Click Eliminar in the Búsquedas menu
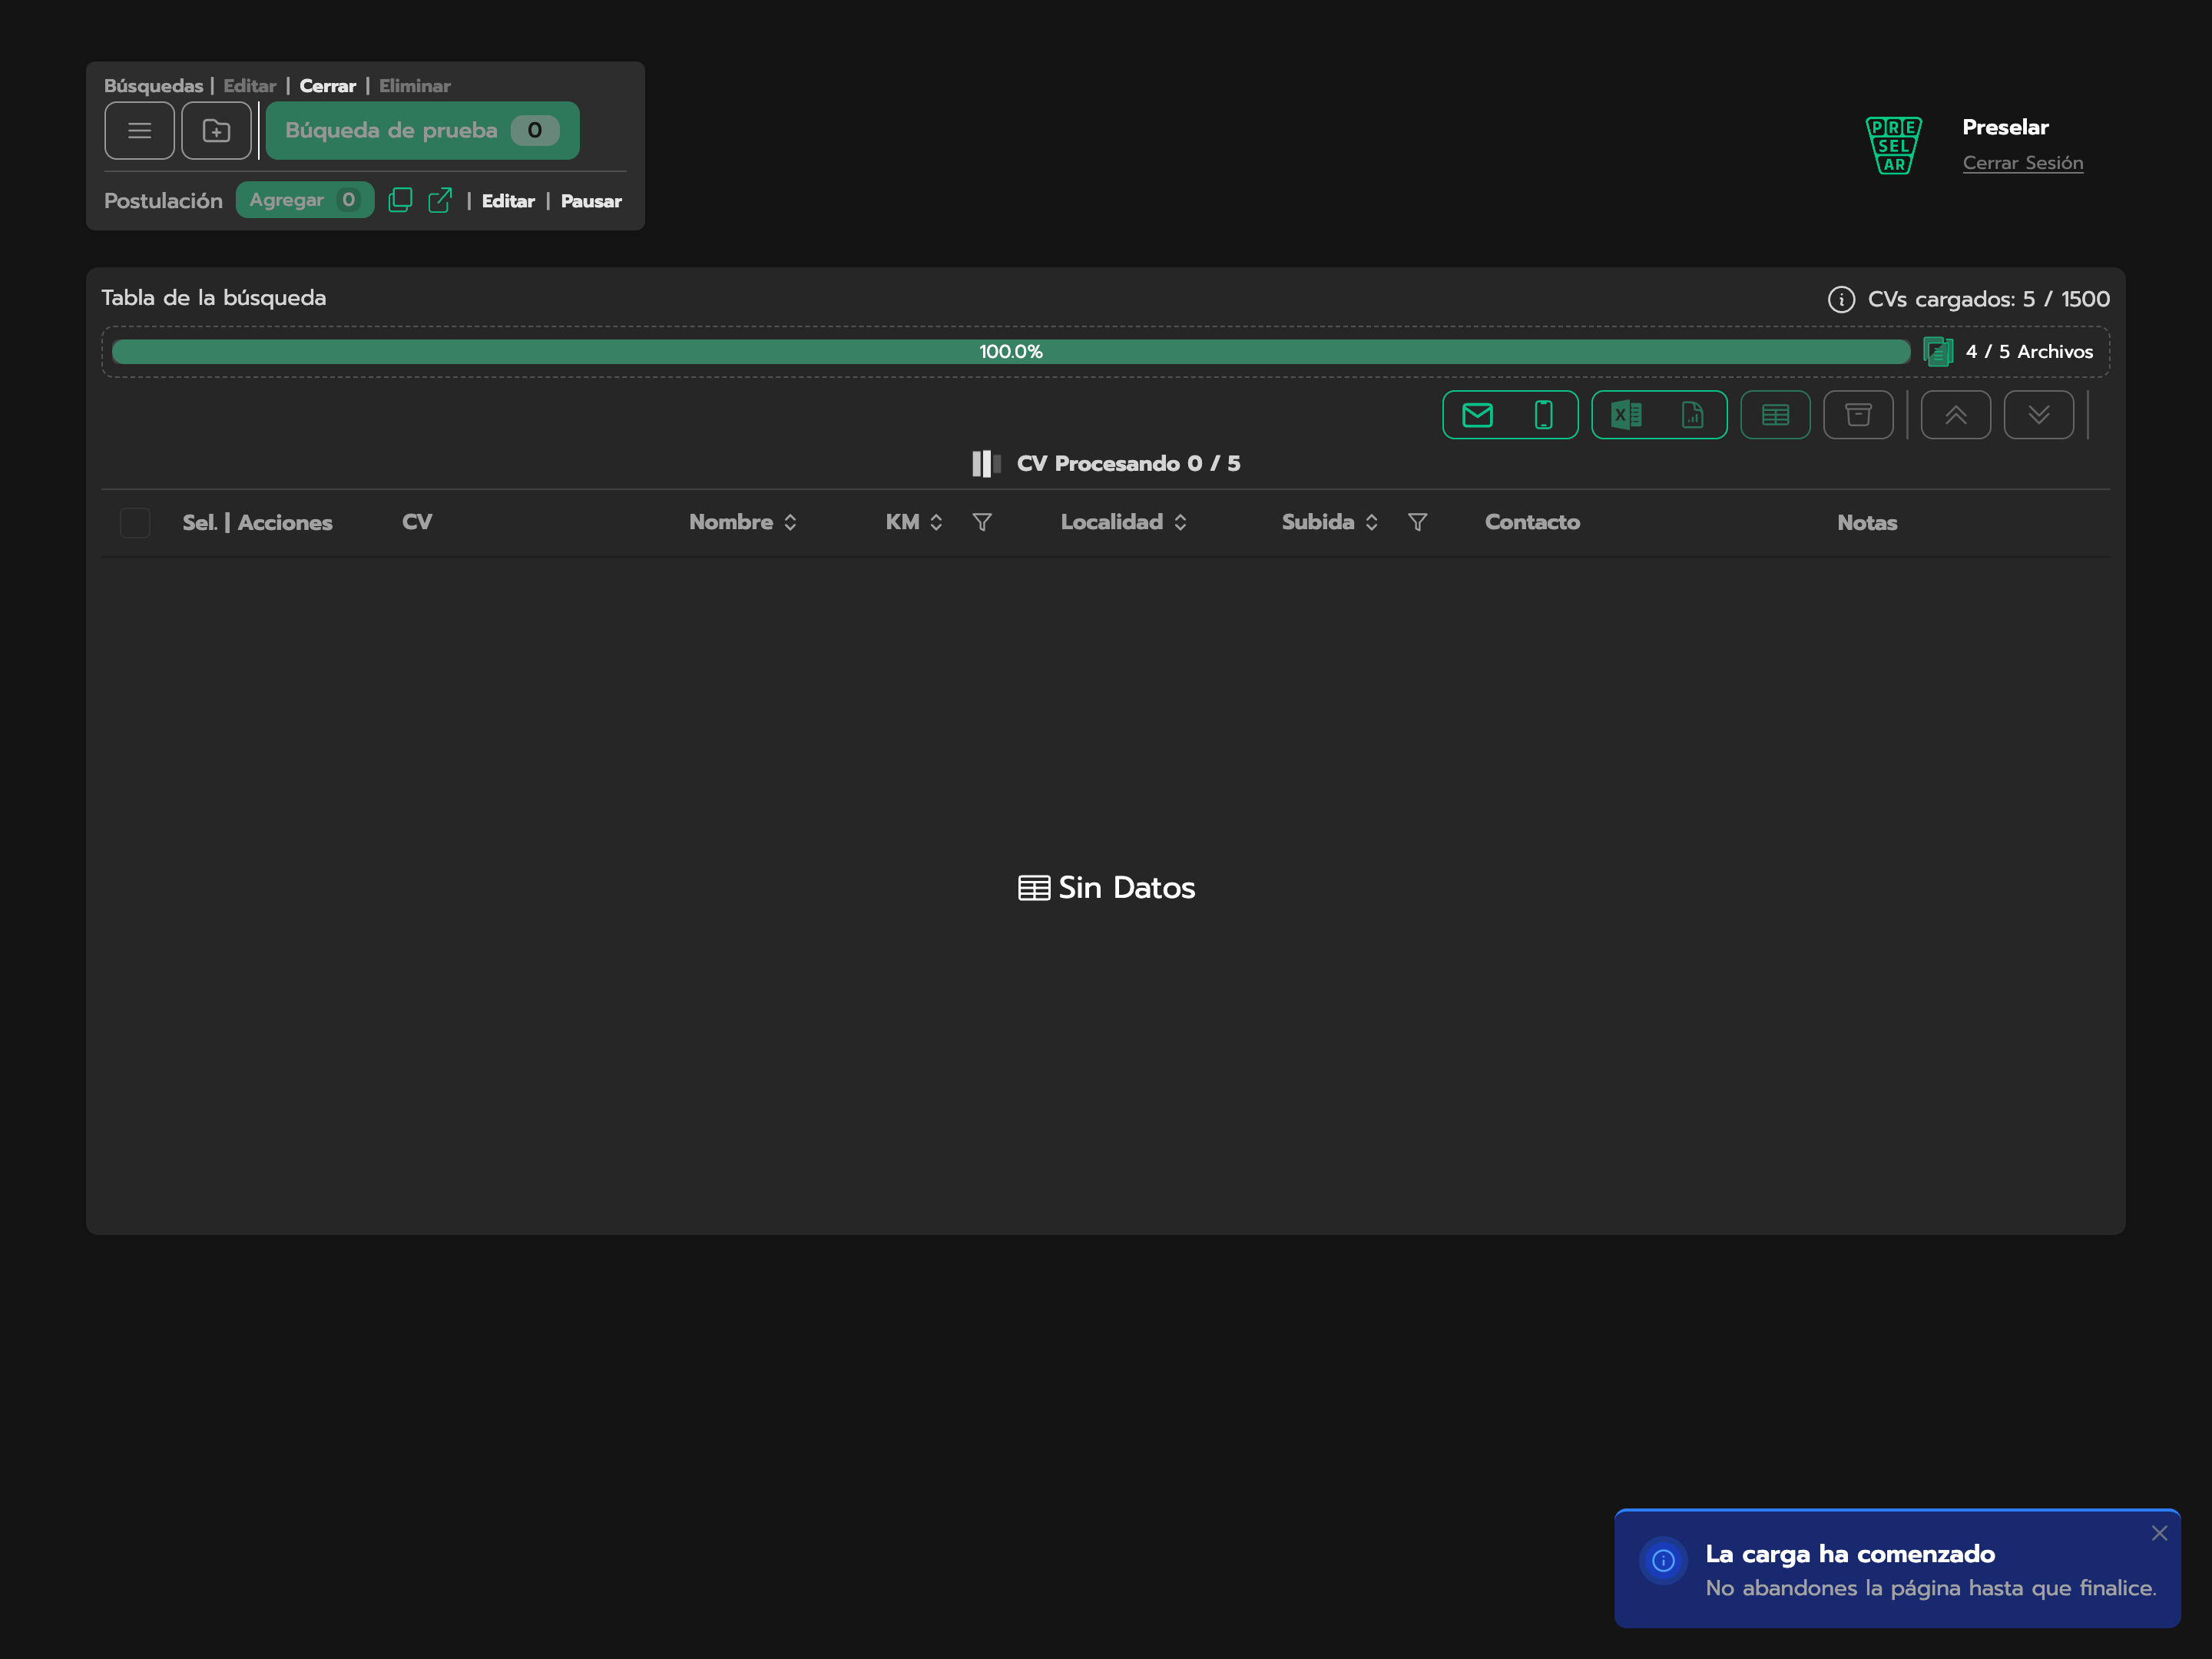 coord(414,86)
